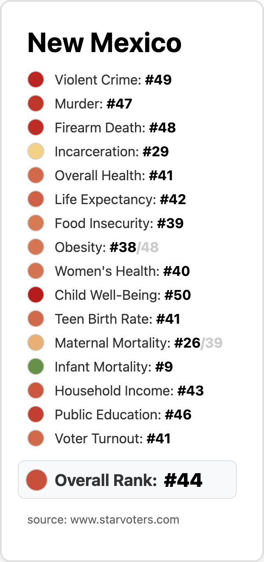Click the red dot beside Violent Crime

36,80
